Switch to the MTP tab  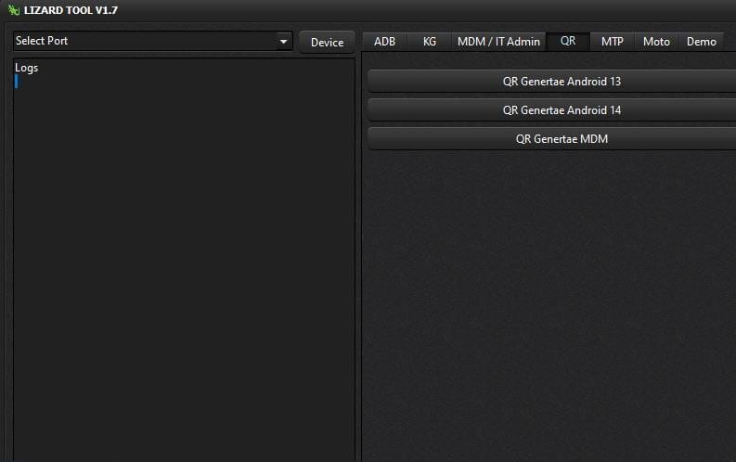[612, 42]
